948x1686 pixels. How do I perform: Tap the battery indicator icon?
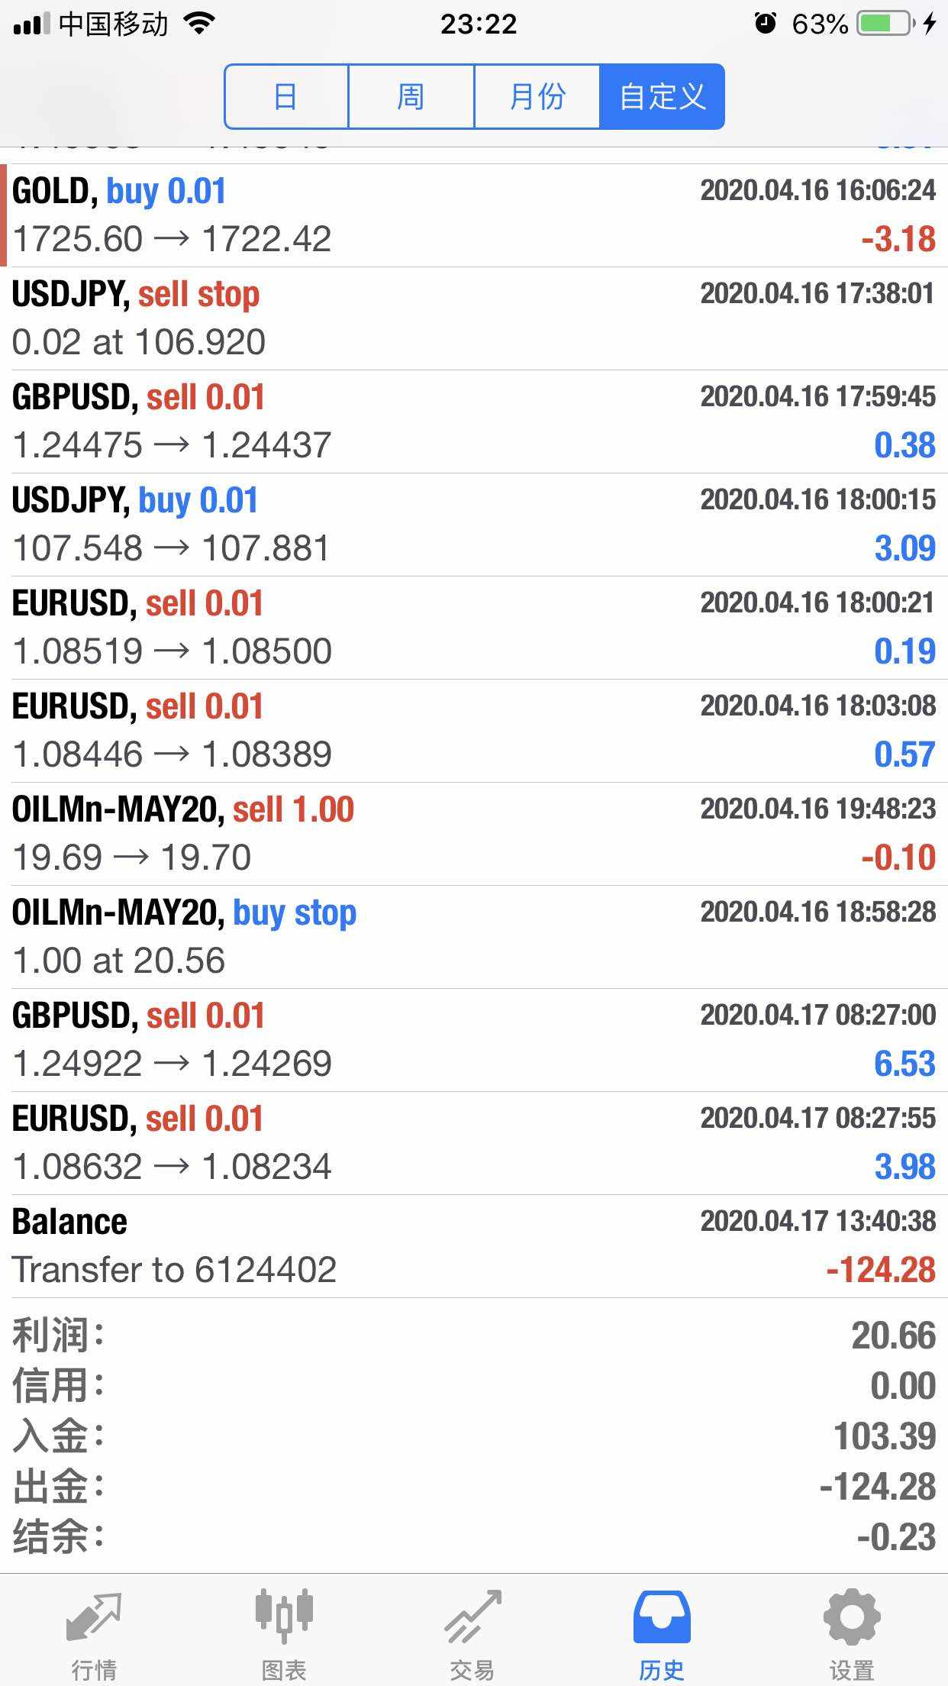(x=885, y=24)
